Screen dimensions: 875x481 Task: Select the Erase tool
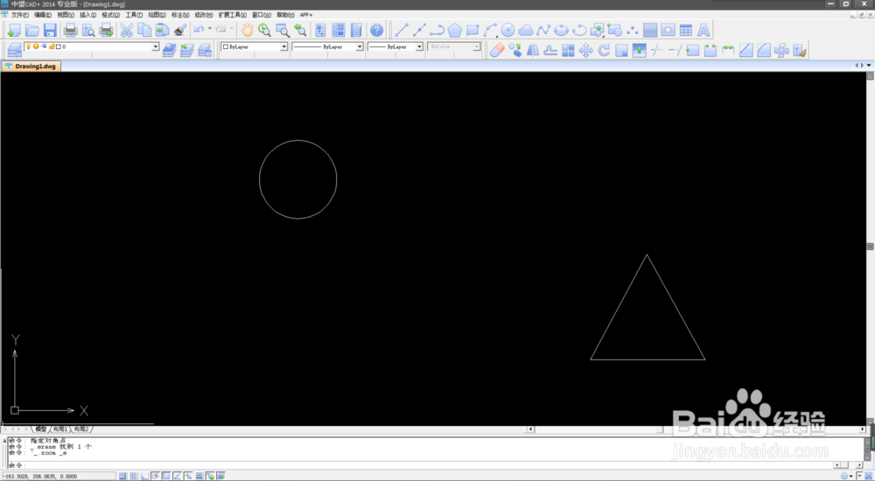[497, 51]
